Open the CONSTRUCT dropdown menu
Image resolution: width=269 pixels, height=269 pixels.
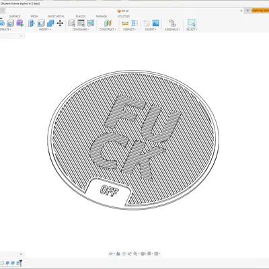108,30
